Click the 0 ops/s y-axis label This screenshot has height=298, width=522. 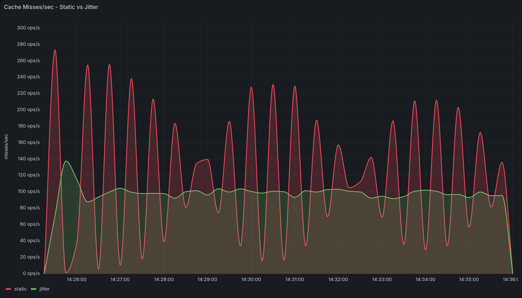point(31,273)
